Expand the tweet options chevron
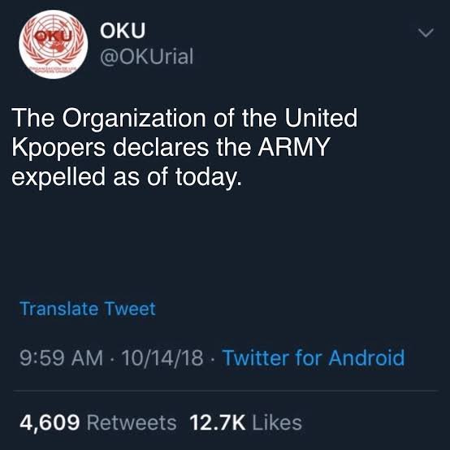Image resolution: width=450 pixels, height=450 pixels. (x=426, y=32)
